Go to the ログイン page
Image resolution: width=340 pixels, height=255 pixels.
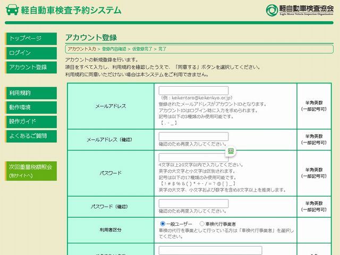tap(31, 53)
